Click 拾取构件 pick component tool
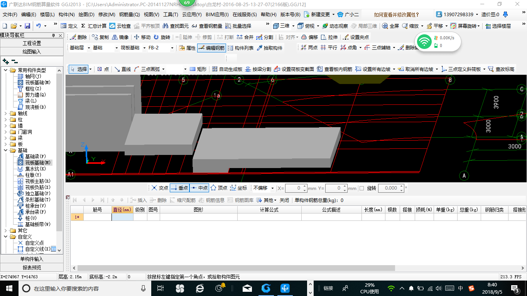The image size is (527, 296). tap(269, 48)
